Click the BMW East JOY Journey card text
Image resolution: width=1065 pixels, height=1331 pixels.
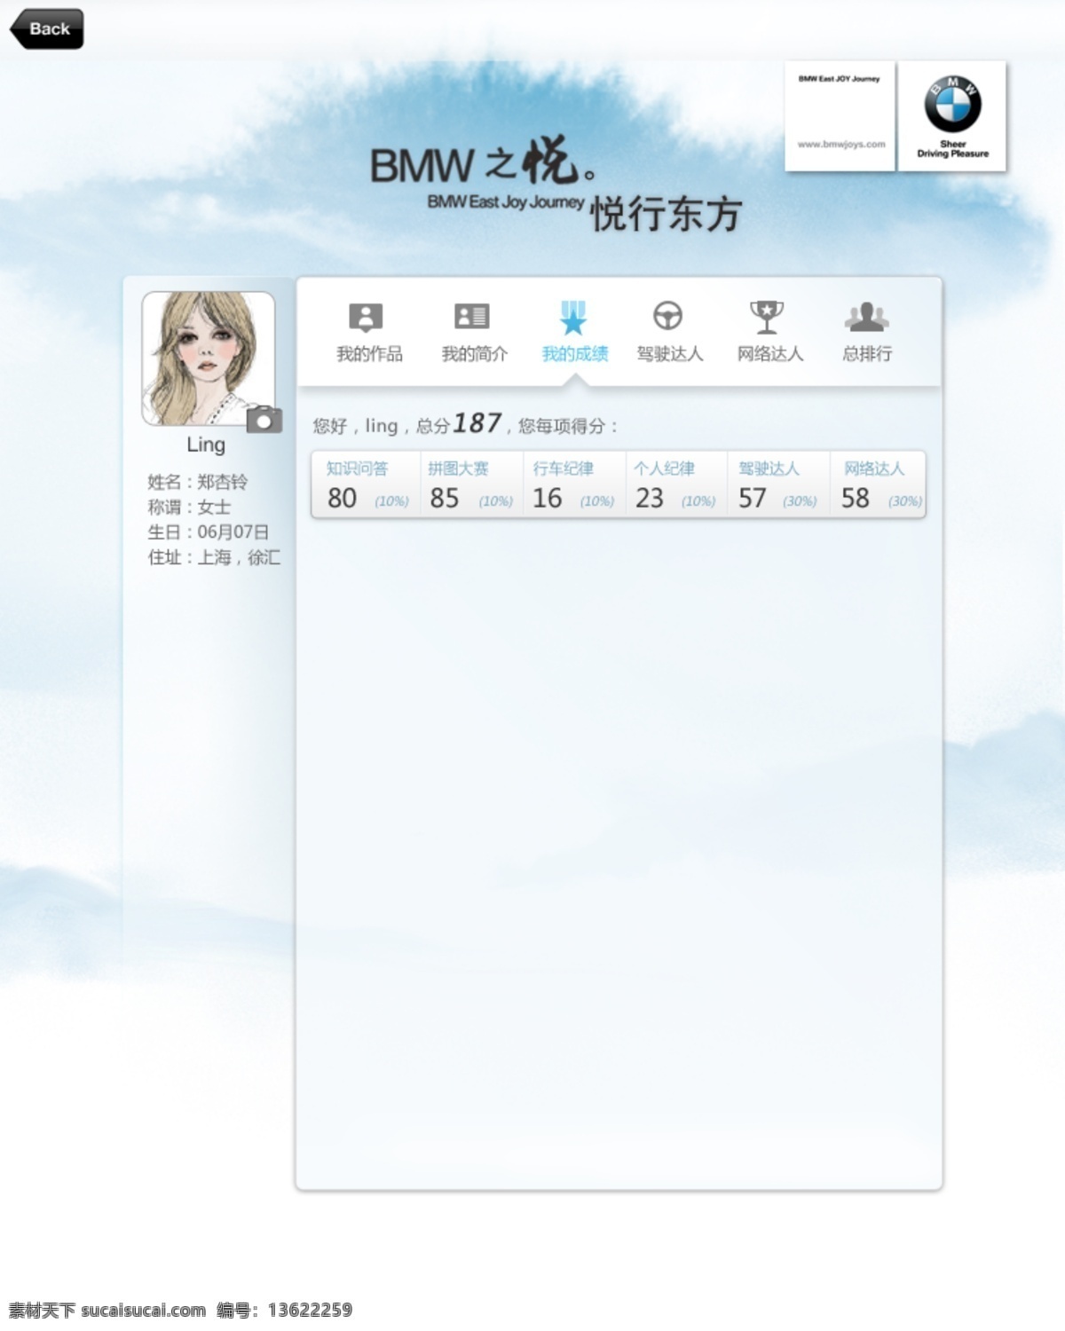[839, 79]
